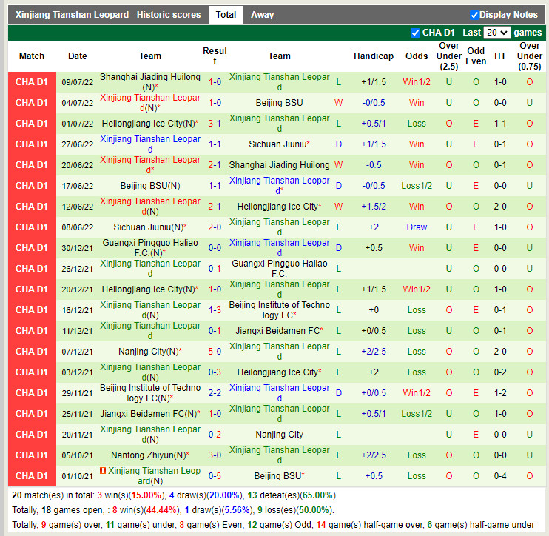Screen dimensions: 549x536
Task: Open Sichuan Jiuniu(N) on 08/06/22 row
Action: [150, 227]
